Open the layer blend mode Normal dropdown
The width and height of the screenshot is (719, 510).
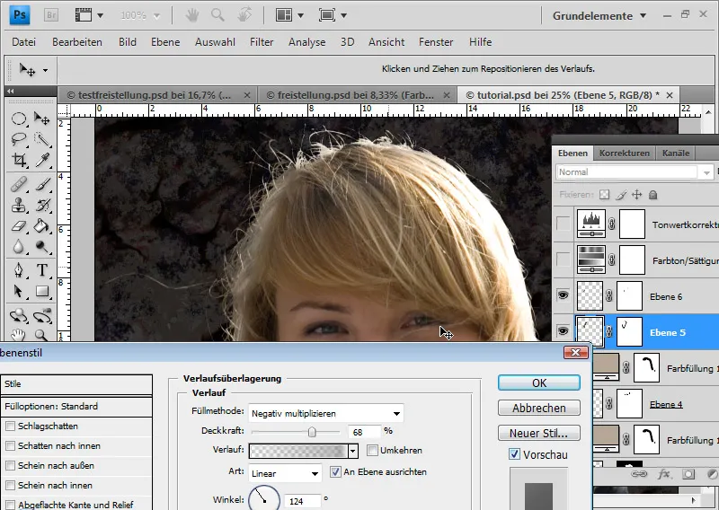635,172
